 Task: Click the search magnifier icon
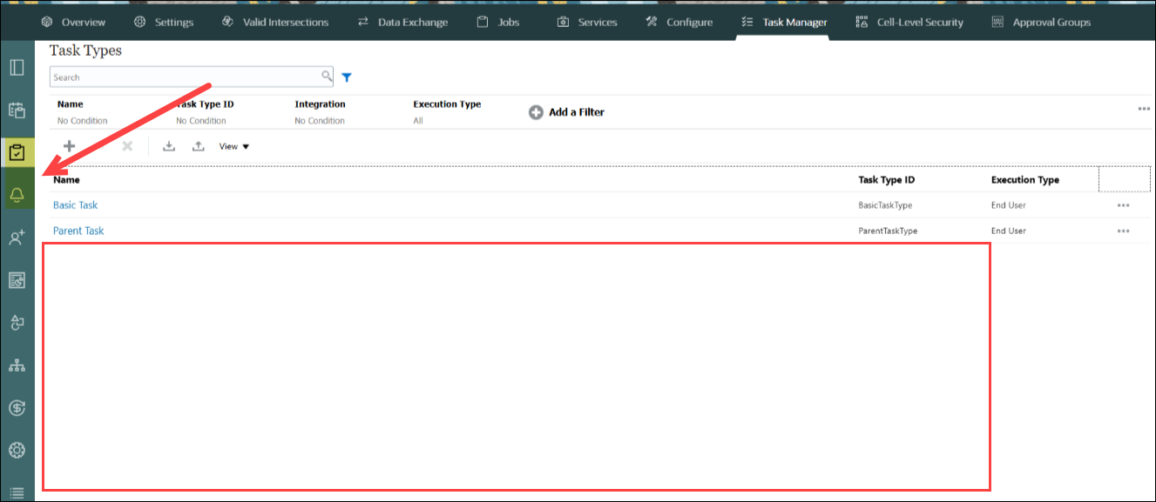pos(327,77)
